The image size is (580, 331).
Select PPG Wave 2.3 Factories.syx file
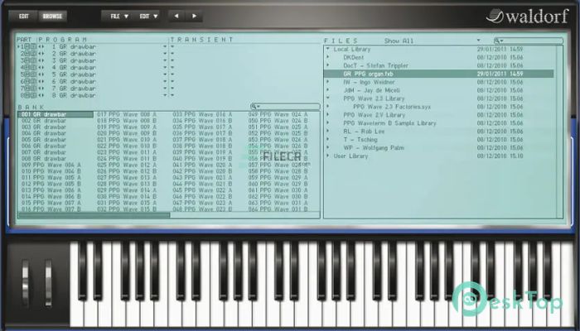(392, 107)
